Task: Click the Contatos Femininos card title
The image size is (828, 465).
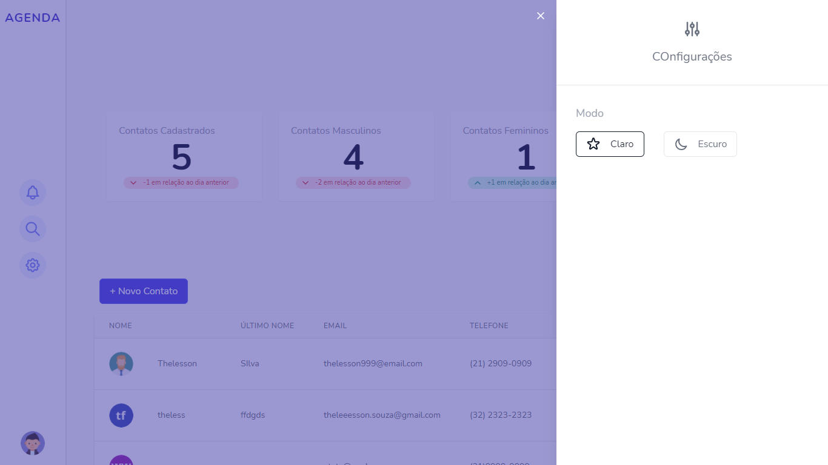Action: 506,131
